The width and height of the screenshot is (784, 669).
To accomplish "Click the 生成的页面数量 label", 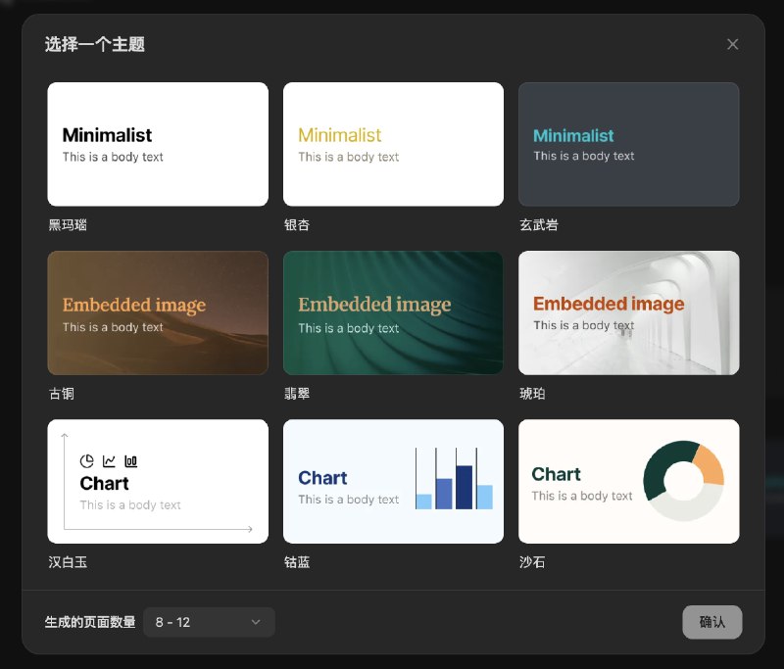I will pyautogui.click(x=90, y=622).
